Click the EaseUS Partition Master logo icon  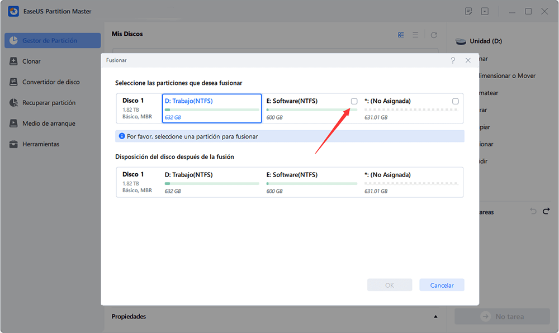[13, 11]
